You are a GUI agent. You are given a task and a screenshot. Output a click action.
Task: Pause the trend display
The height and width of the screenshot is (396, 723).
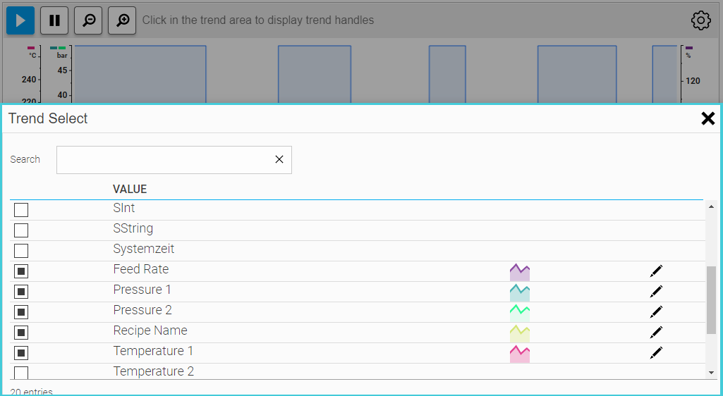coord(54,20)
